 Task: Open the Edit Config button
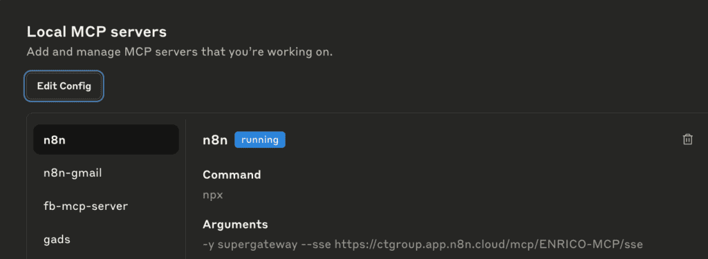(x=64, y=86)
